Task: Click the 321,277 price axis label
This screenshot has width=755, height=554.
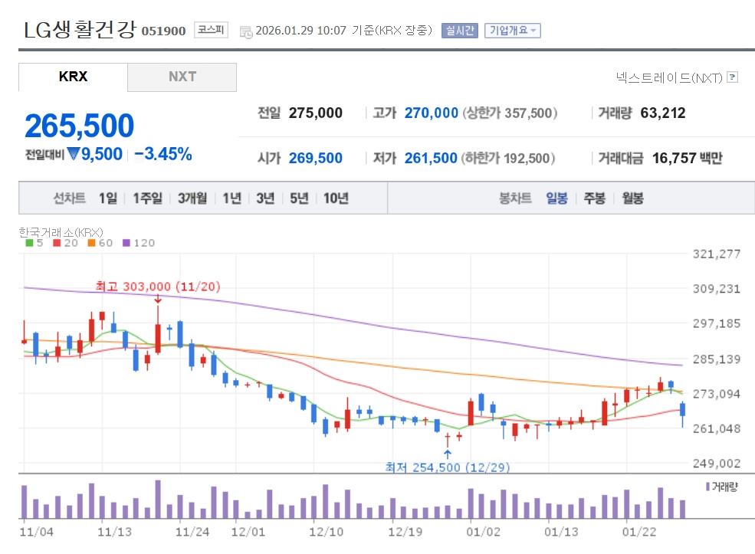Action: (717, 254)
